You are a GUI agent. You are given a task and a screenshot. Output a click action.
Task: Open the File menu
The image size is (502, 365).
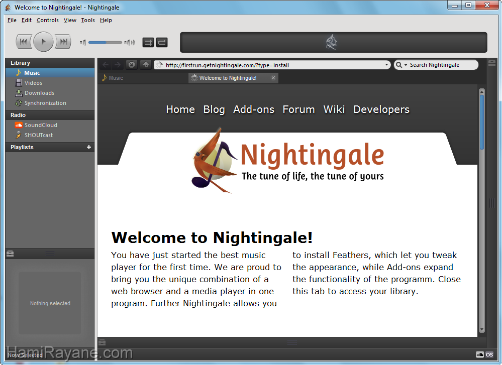[12, 20]
